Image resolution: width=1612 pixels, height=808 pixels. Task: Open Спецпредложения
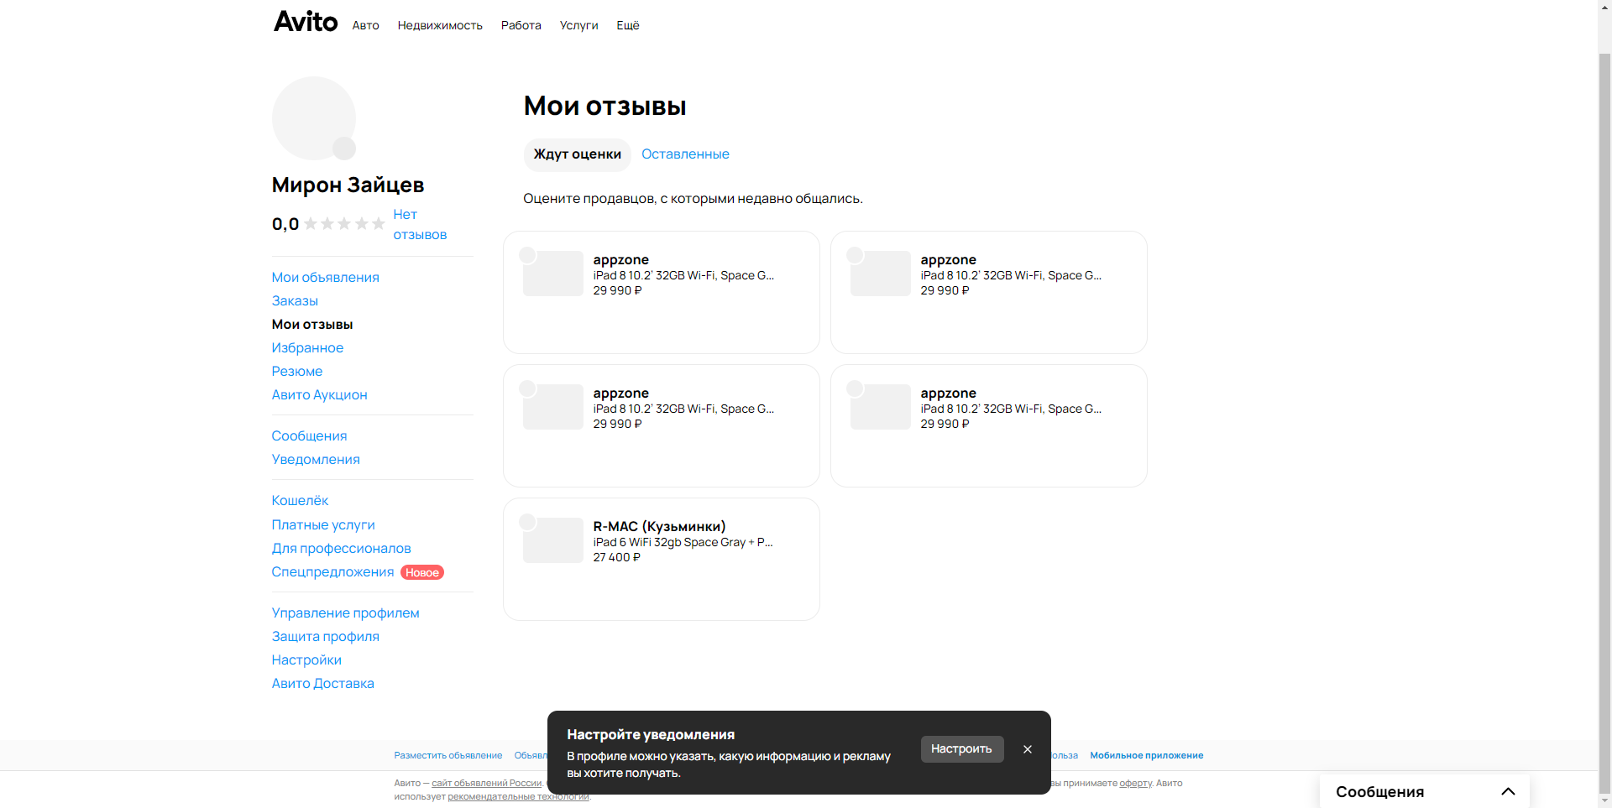[332, 572]
